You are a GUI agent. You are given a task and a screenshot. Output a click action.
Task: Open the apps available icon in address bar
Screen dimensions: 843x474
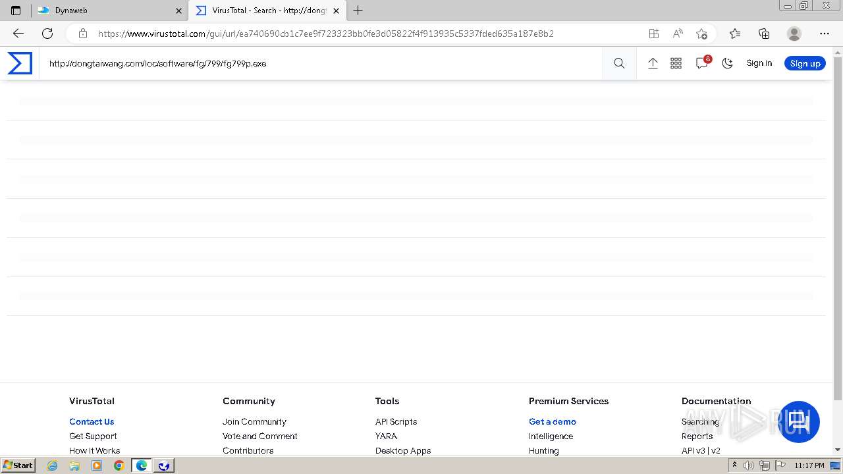(x=653, y=34)
